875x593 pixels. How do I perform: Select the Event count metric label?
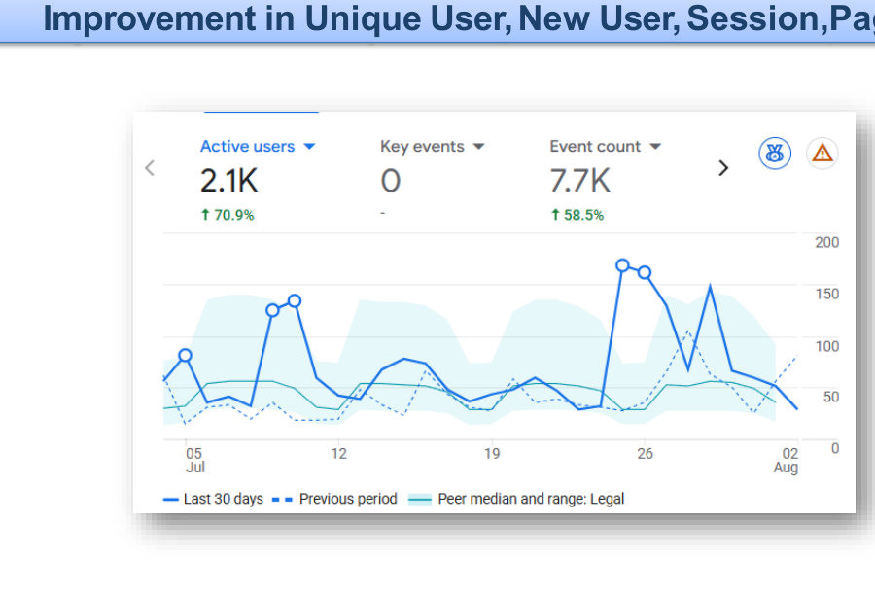coord(595,146)
